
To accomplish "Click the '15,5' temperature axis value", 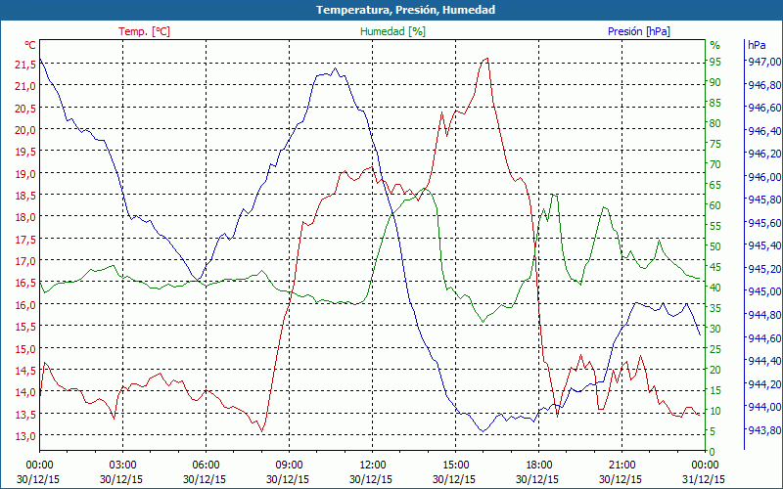I will pos(25,327).
